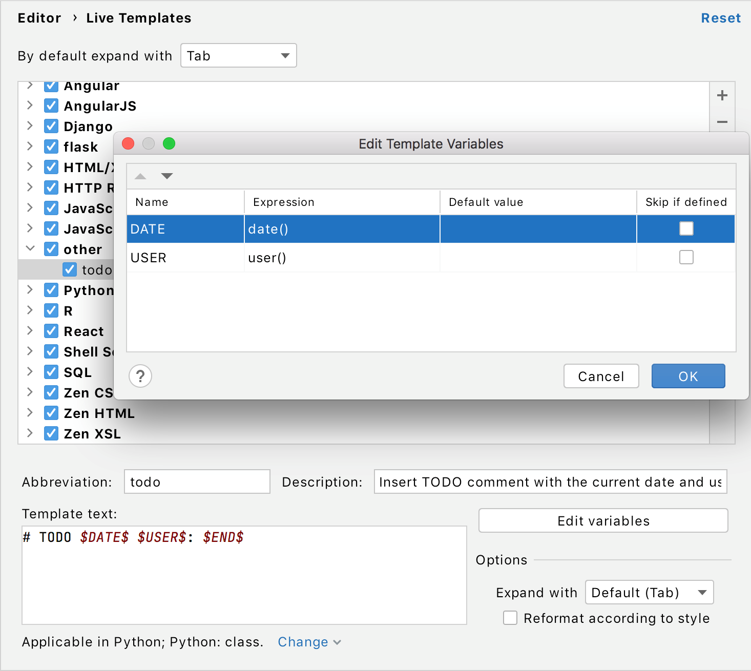Move the DATE variable down
751x671 pixels.
coord(166,176)
